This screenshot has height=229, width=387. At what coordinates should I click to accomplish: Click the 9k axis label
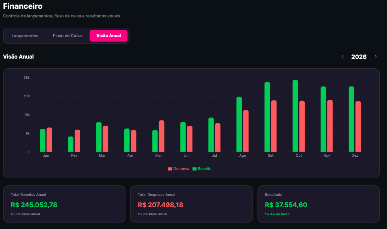click(27, 133)
